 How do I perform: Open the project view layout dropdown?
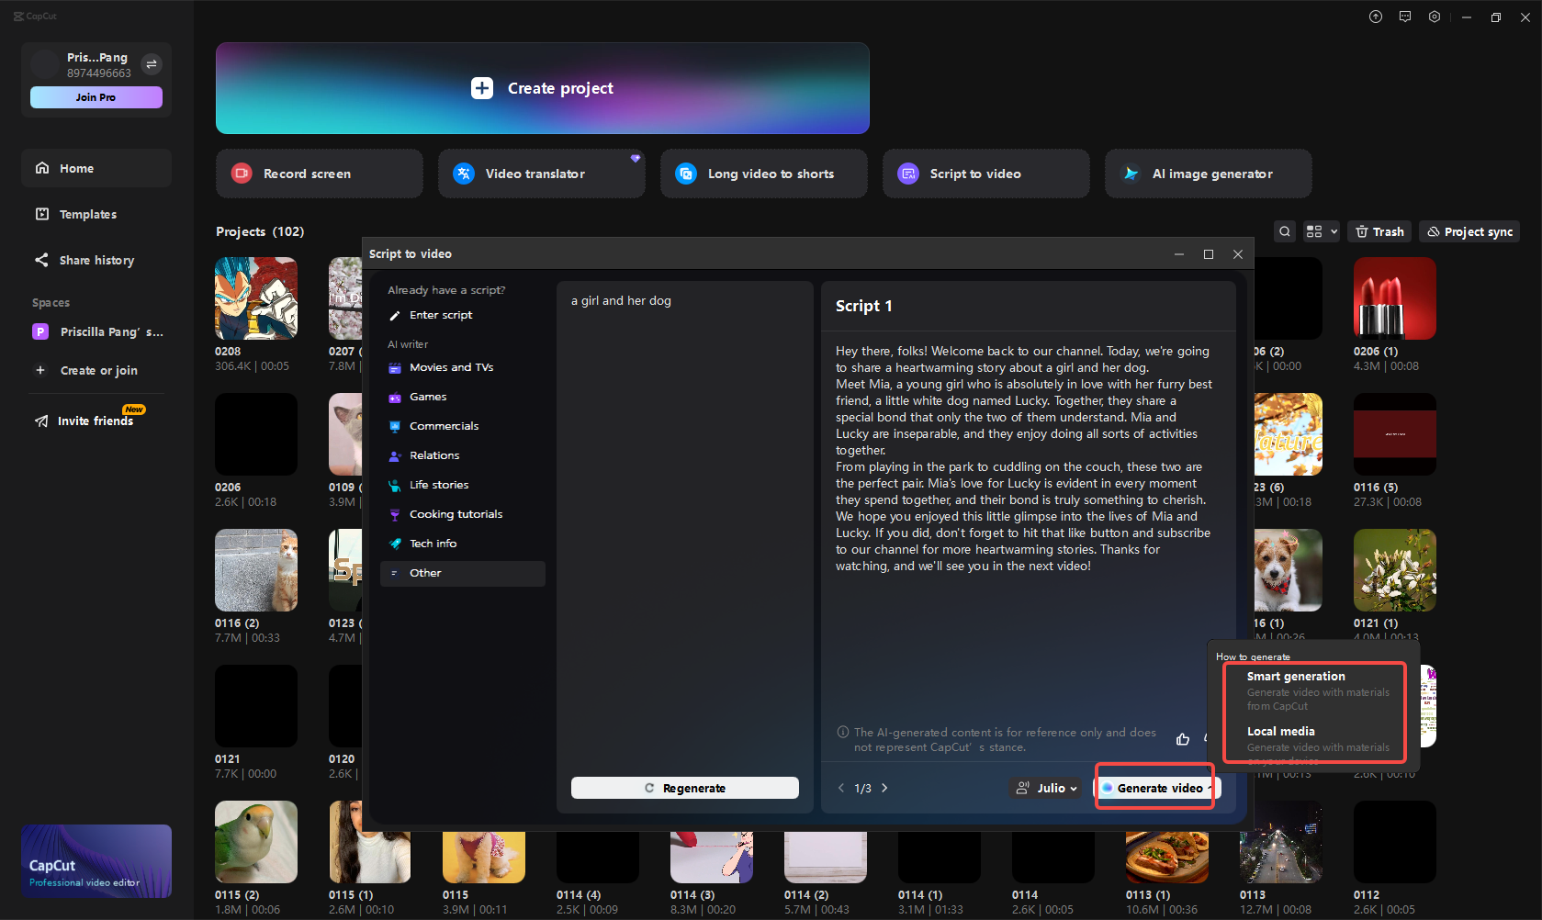[x=1321, y=231]
